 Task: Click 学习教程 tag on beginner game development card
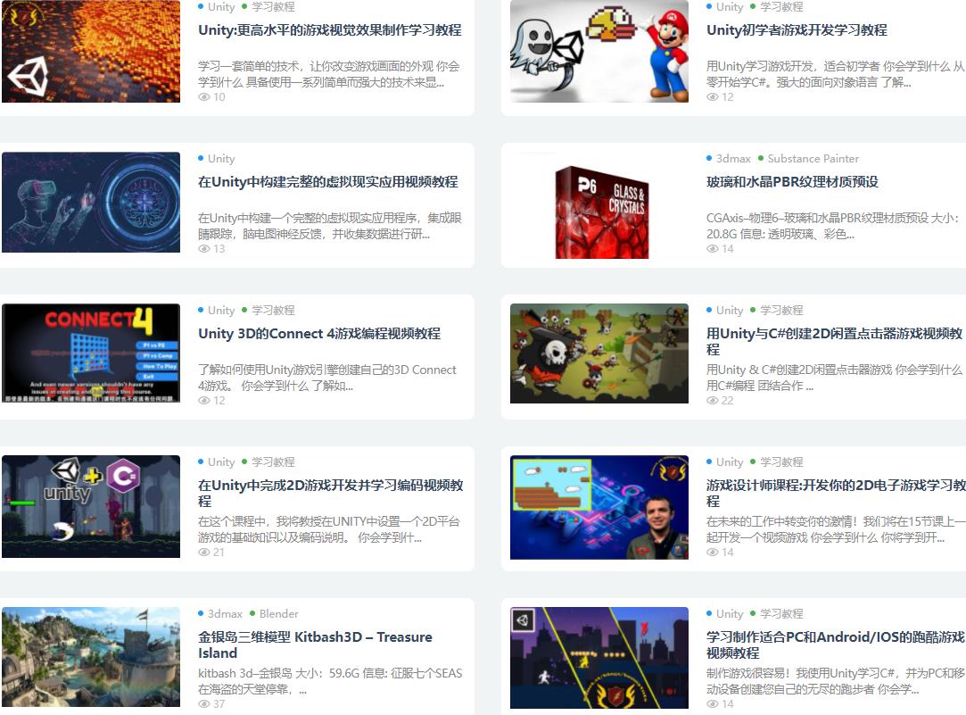tap(781, 7)
